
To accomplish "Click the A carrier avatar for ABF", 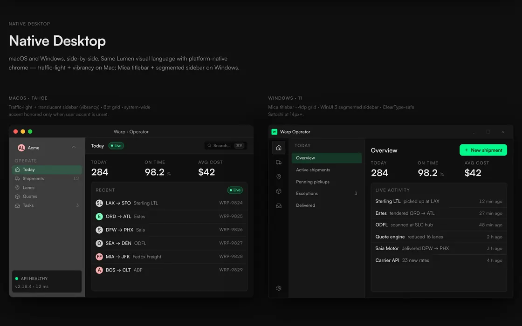I will coord(99,270).
